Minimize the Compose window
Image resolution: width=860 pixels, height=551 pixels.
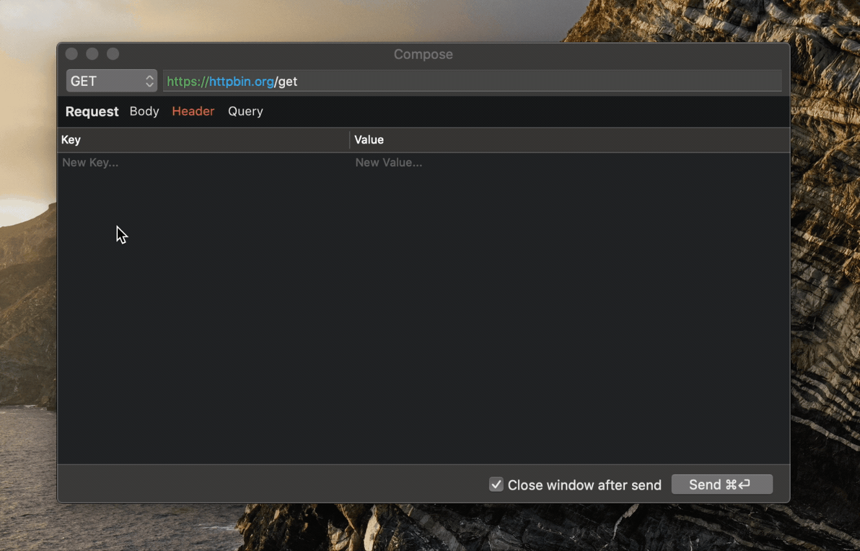93,54
